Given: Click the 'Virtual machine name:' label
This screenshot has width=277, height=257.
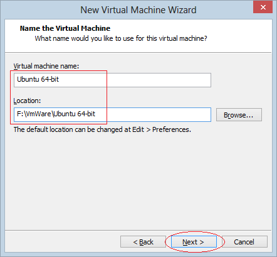Looking at the screenshot, I should click(46, 66).
